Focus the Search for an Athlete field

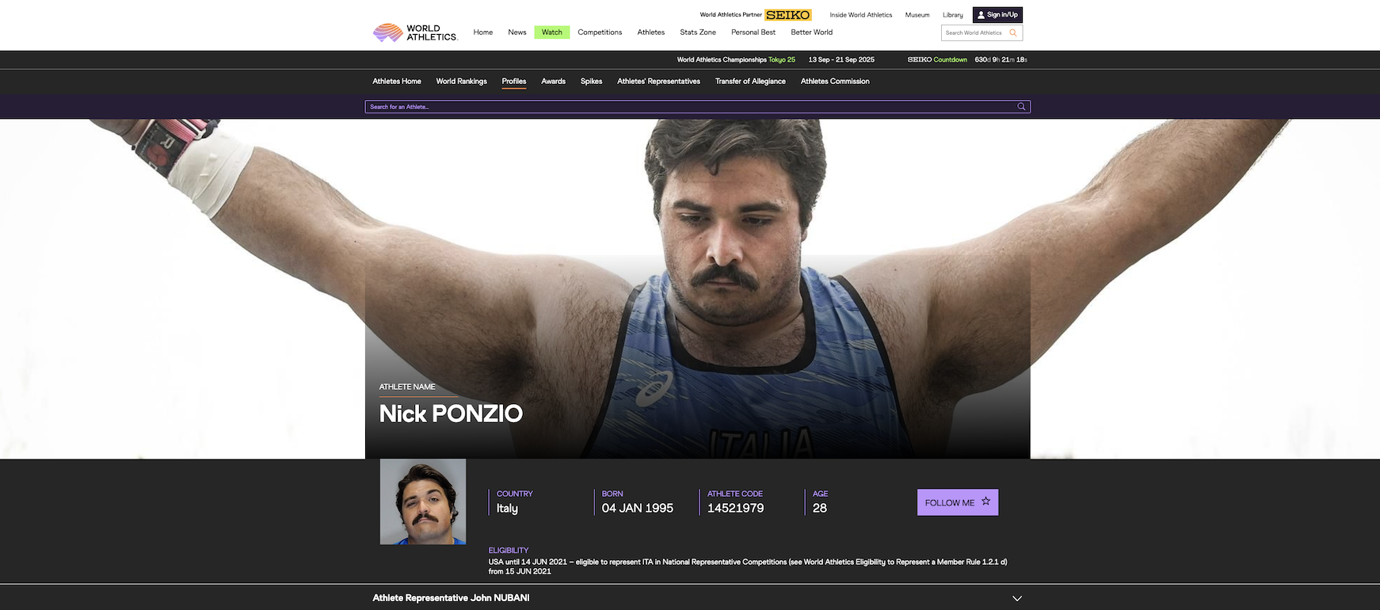pos(689,107)
